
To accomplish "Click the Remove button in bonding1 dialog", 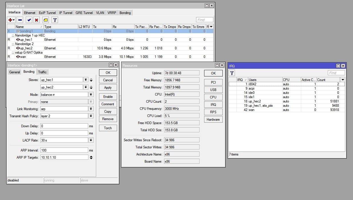I will (108, 119).
